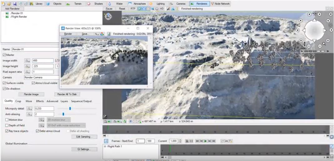Screen dimensions: 334x161
Task: Click the navigation pad down arrow
Action: (314, 40)
